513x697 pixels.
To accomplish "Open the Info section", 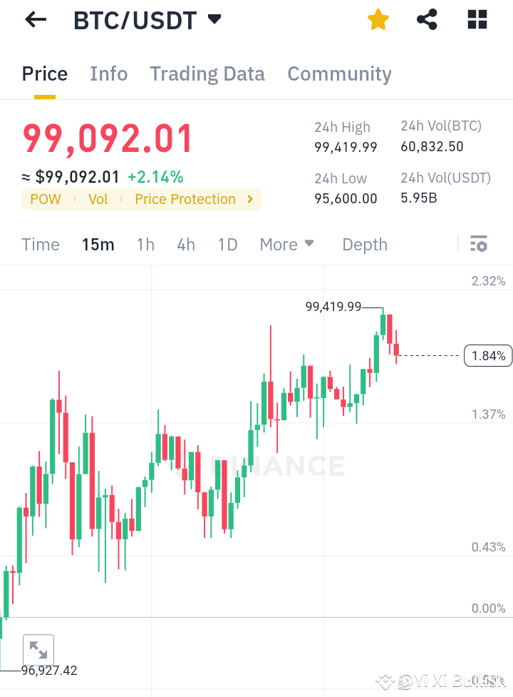I will tap(108, 73).
